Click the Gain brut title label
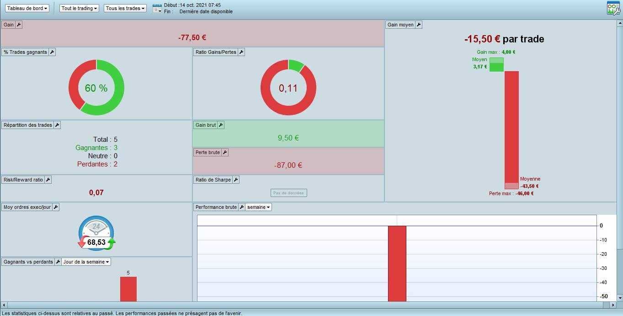 pyautogui.click(x=206, y=125)
